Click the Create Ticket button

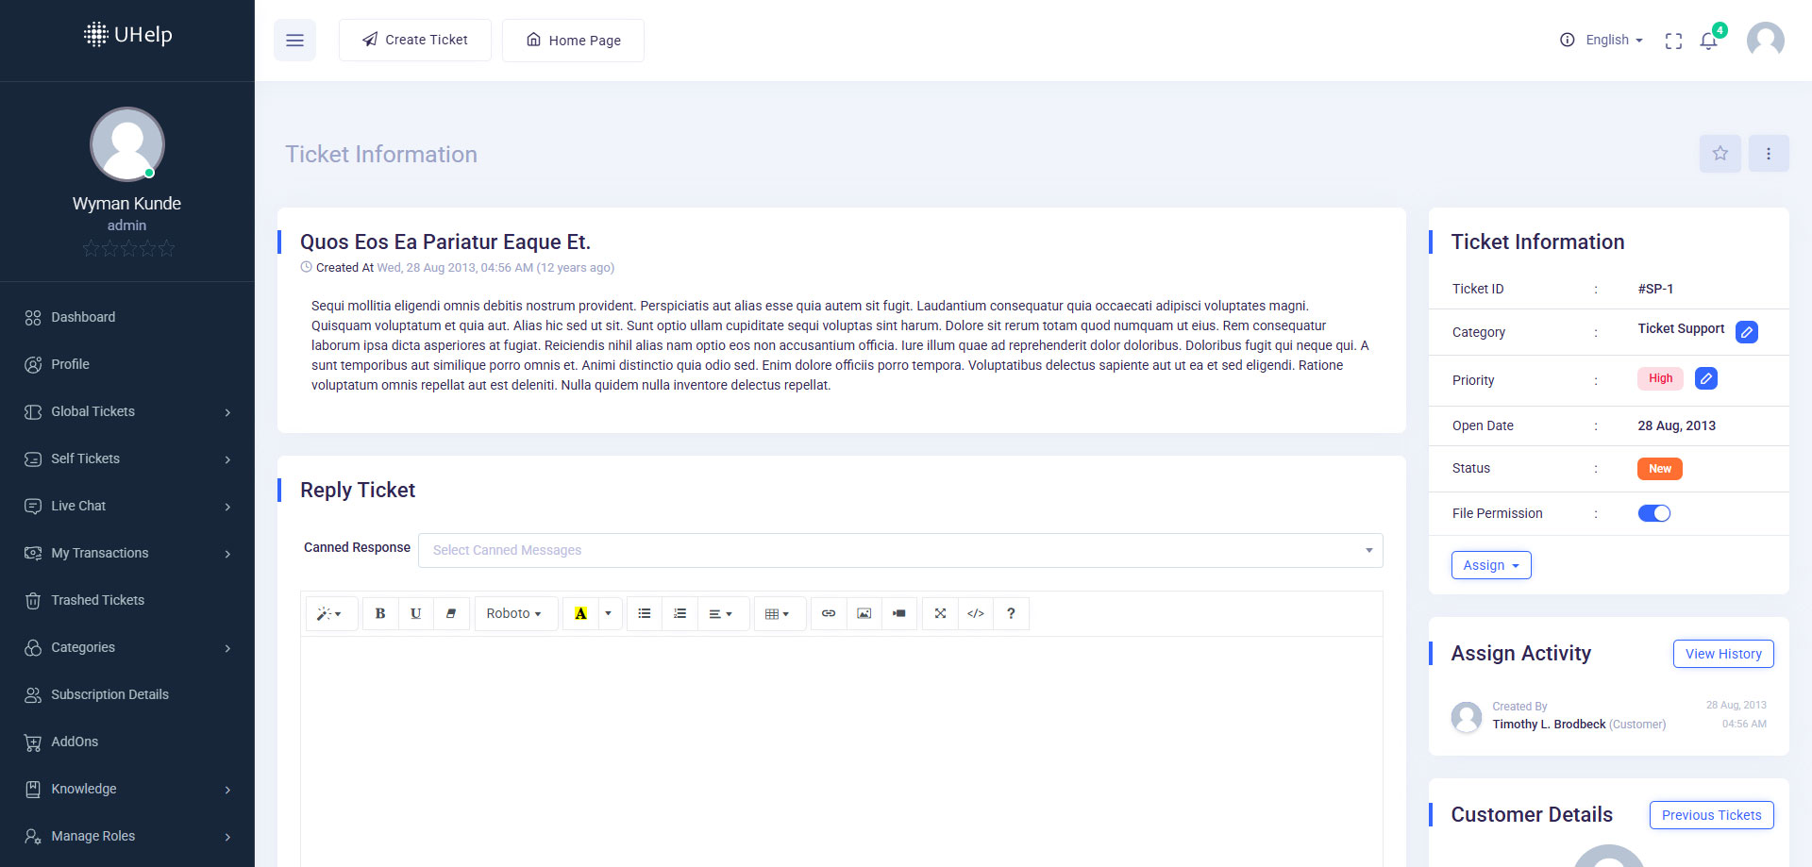pos(414,40)
